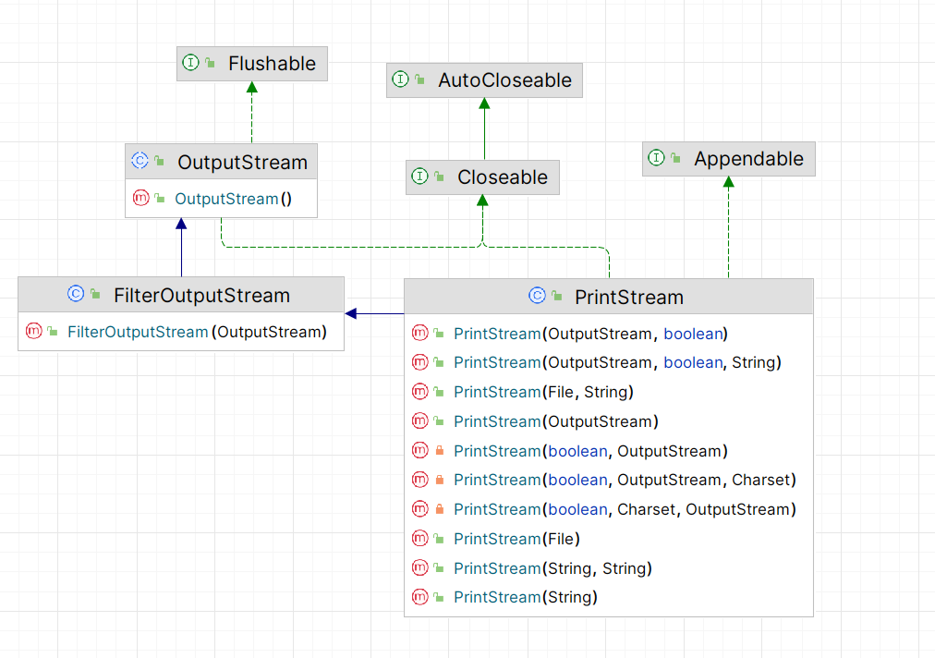Click private lock icon of PrintStream(boolean, OutputStream)
This screenshot has width=935, height=658.
440,450
